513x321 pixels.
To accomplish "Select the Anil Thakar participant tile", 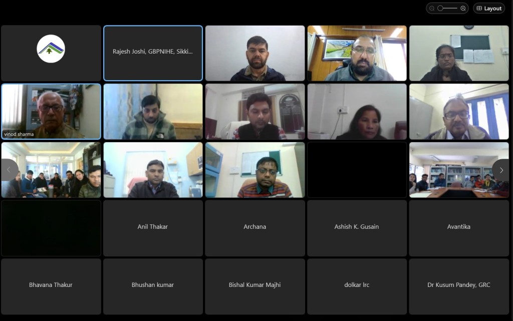I will coord(153,228).
